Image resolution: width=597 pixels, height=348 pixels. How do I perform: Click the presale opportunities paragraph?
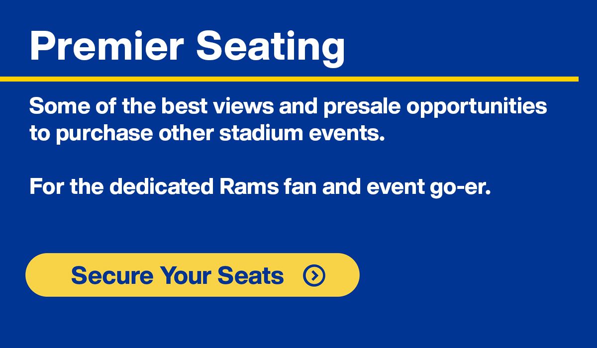[x=288, y=119]
